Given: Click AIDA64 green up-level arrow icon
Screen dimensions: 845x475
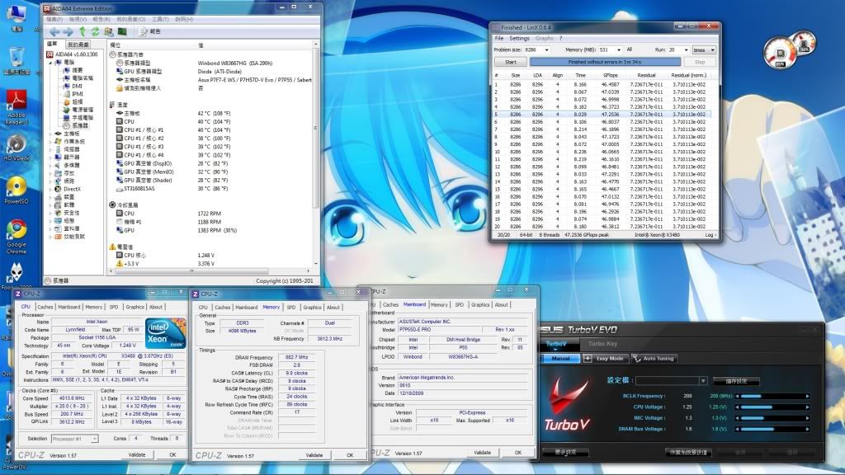Looking at the screenshot, I should pyautogui.click(x=82, y=32).
